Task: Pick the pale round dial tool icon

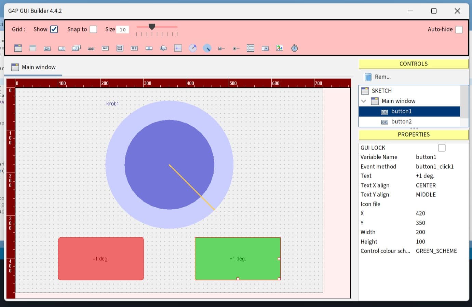Action: [193, 48]
